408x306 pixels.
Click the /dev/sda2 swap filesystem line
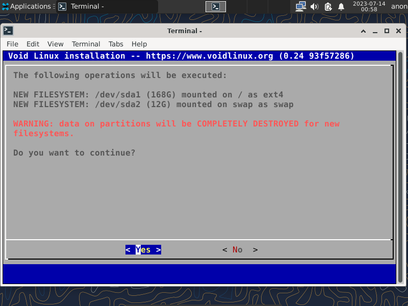tap(154, 105)
